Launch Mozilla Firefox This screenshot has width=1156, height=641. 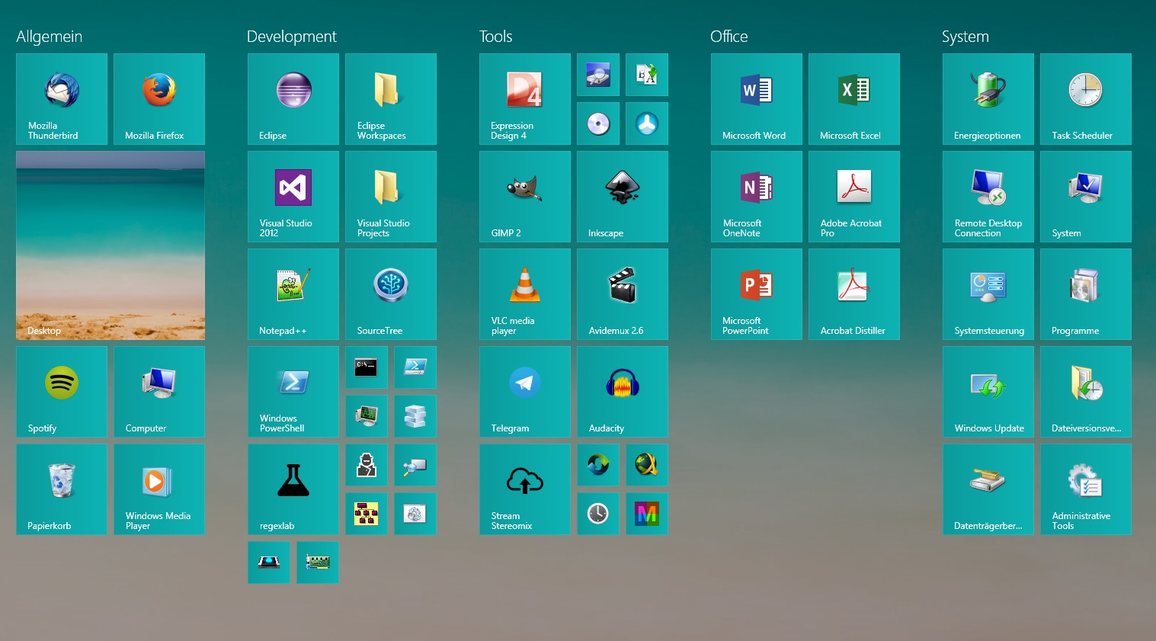click(159, 99)
